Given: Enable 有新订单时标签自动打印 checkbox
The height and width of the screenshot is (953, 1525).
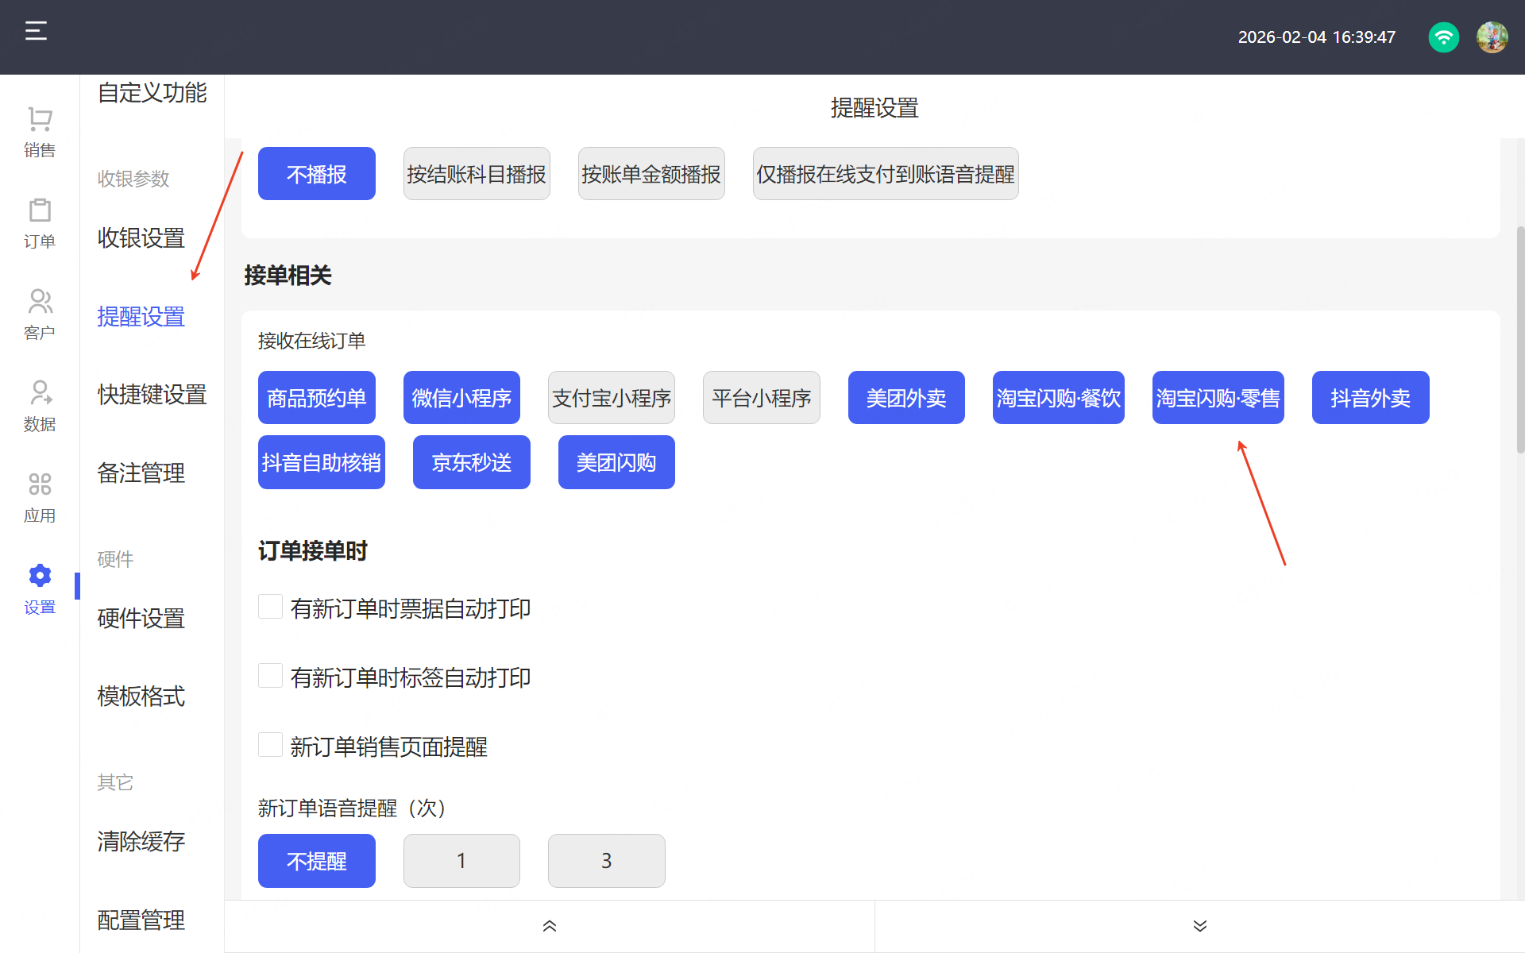Looking at the screenshot, I should [x=271, y=676].
